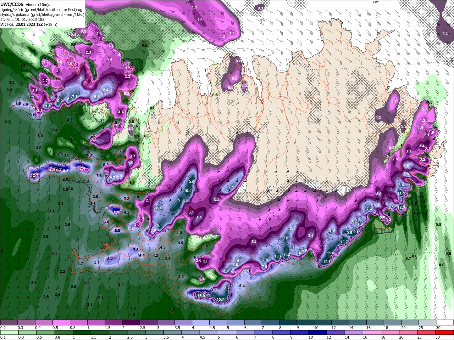Image resolution: width=454 pixels, height=340 pixels.
Task: Click the '15.7' precipitation value
Action: (220, 299)
